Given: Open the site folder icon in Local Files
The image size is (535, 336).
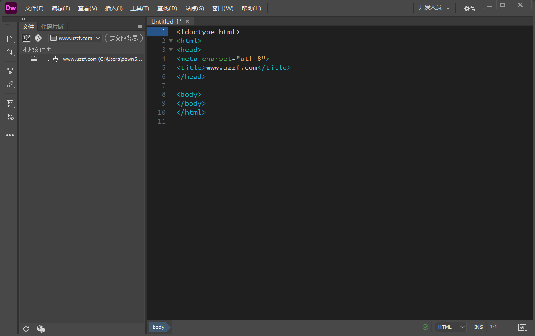Looking at the screenshot, I should pyautogui.click(x=34, y=59).
